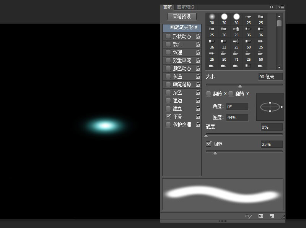Collapse the brush panel with double-arrow icon
This screenshot has height=228, width=306.
click(272, 7)
